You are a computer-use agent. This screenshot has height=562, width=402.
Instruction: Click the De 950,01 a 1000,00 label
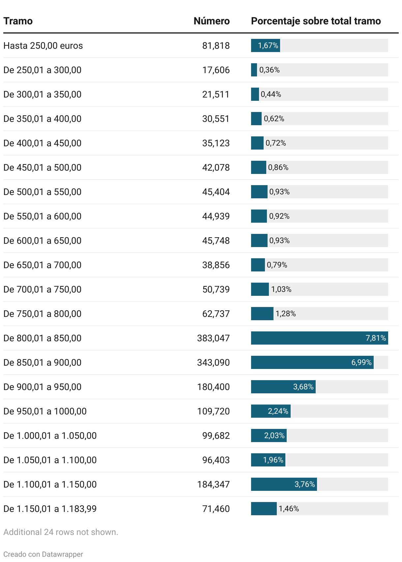coord(45,411)
